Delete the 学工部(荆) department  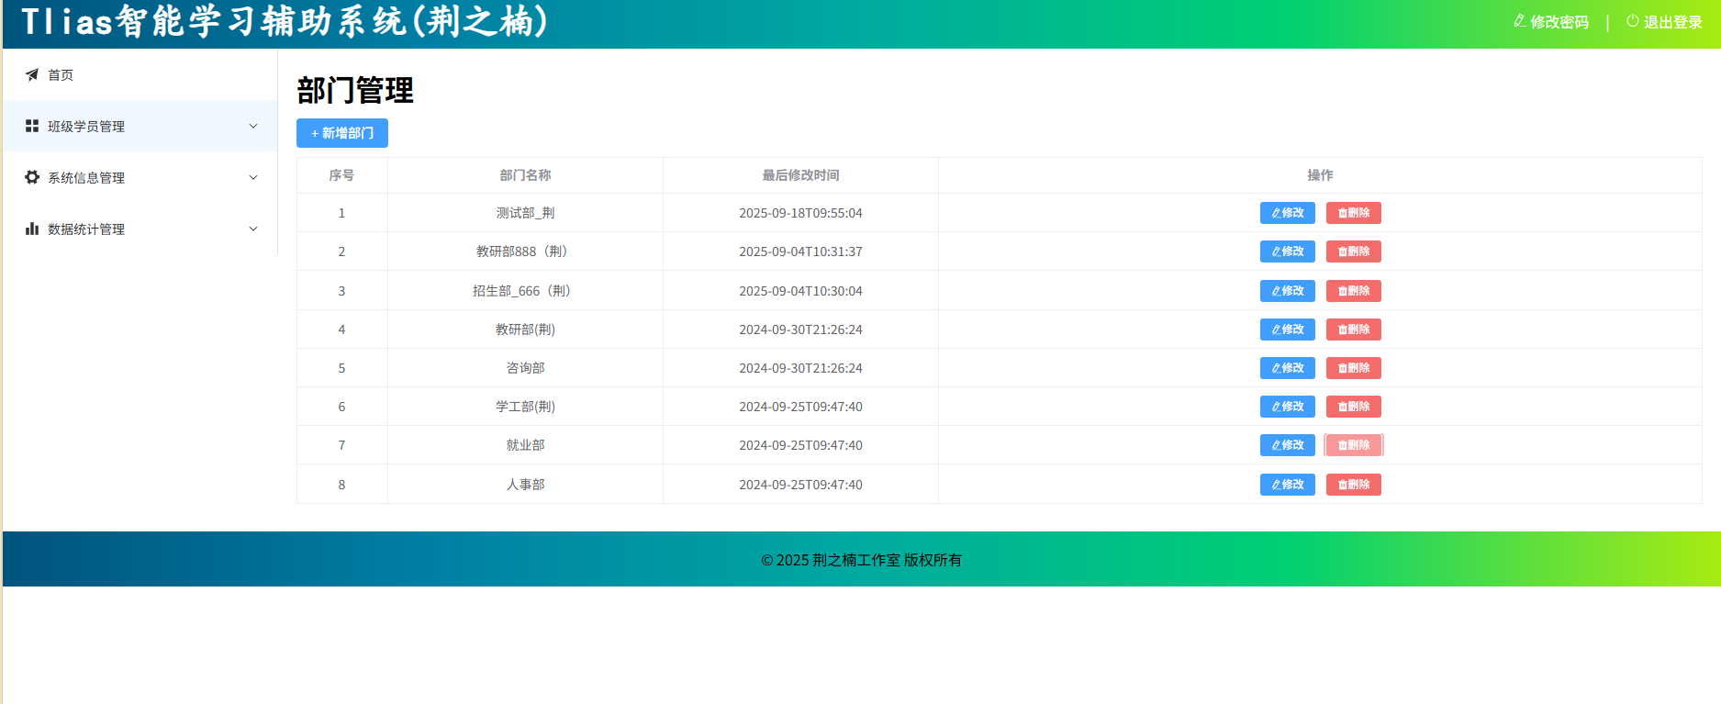pyautogui.click(x=1353, y=407)
